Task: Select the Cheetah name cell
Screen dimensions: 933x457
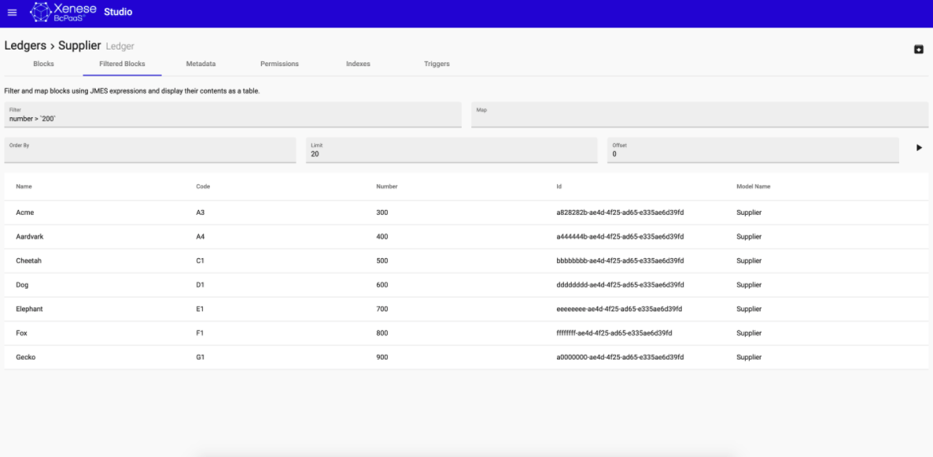Action: point(28,260)
